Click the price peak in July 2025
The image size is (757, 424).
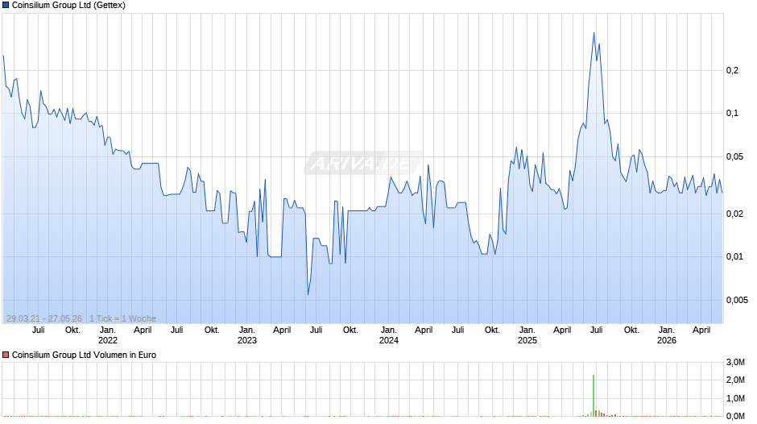coord(594,33)
